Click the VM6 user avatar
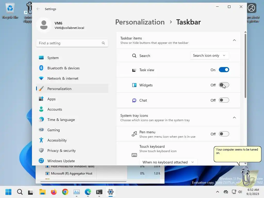Viewport: 264px width, 198px height. [44, 25]
